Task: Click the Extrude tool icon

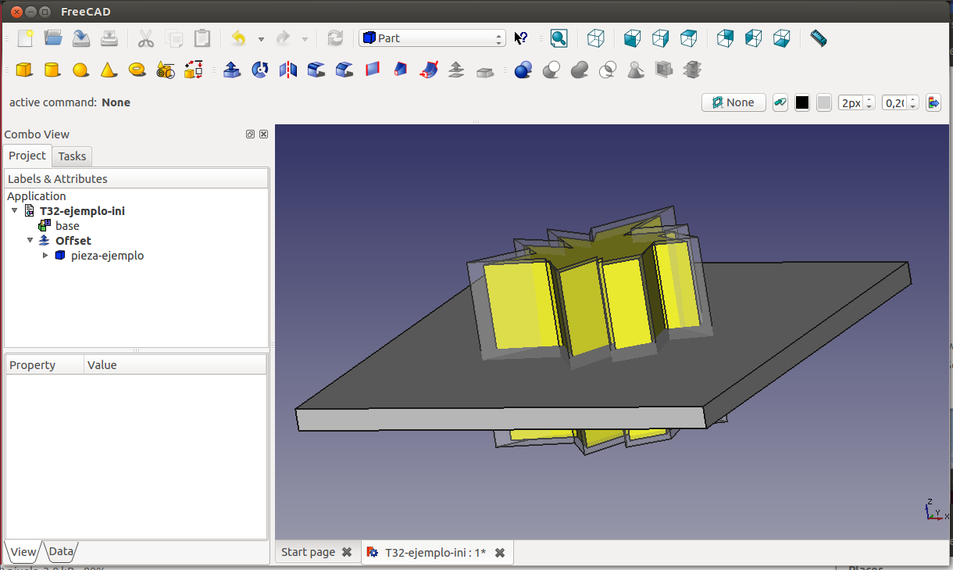Action: [232, 70]
